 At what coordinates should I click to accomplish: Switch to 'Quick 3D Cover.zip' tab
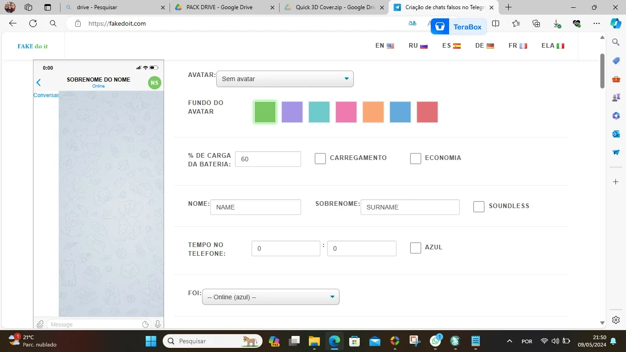click(334, 7)
